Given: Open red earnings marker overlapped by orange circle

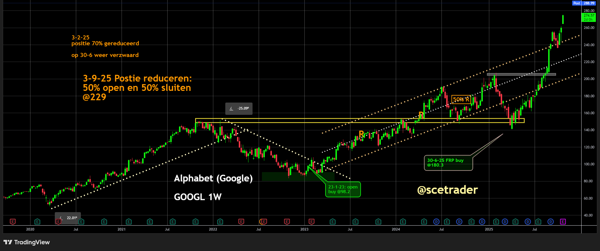Looking at the screenshot, I should point(264,222).
